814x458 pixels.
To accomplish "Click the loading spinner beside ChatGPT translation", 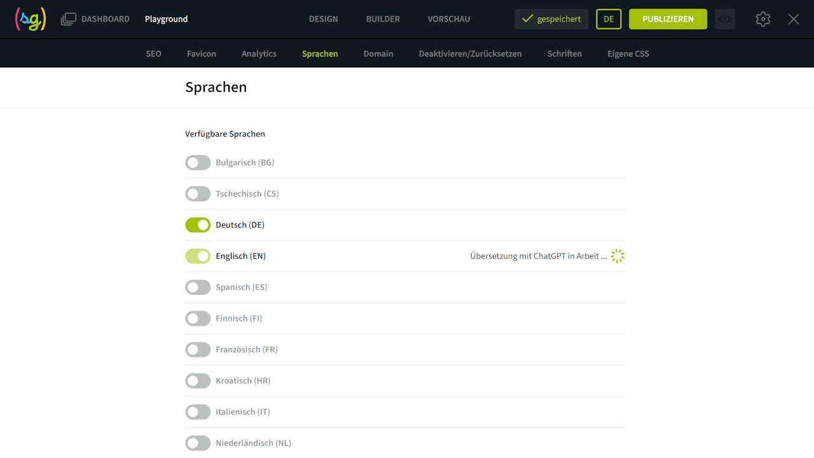I will (x=617, y=256).
